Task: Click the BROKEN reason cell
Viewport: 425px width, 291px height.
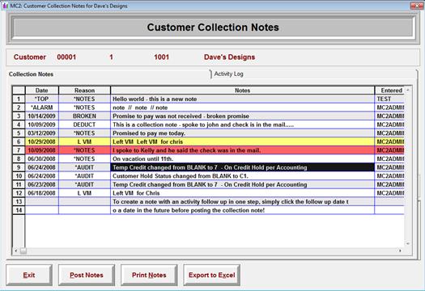Action: coord(84,116)
